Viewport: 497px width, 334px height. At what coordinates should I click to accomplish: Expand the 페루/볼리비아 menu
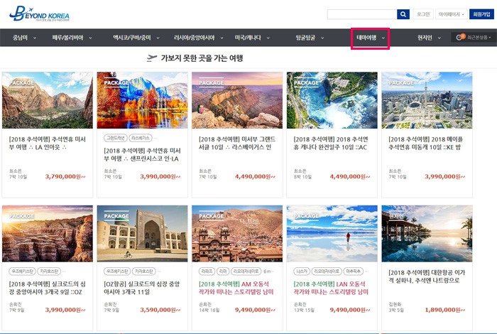point(72,38)
